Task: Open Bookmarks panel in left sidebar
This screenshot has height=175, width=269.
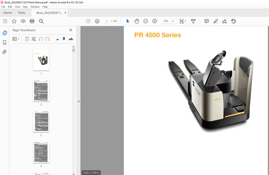Action: pyautogui.click(x=5, y=42)
